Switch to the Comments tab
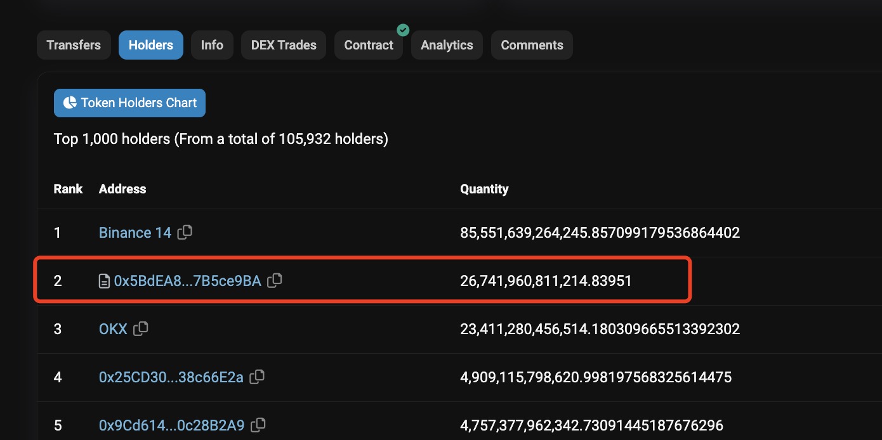Viewport: 882px width, 440px height. 532,45
